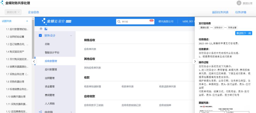This screenshot has height=113, width=256.
Task: Expand the 供应链 menu chevron
Action: 71,112
